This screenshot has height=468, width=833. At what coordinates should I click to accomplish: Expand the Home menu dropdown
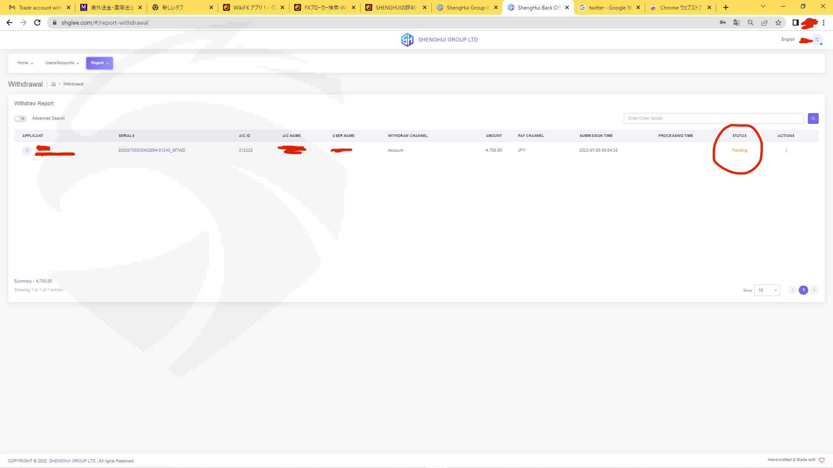25,63
